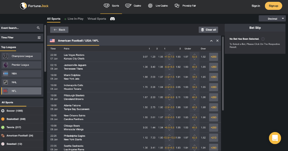Select odds 1.29 for Kansas City Chiefs

click(153, 57)
